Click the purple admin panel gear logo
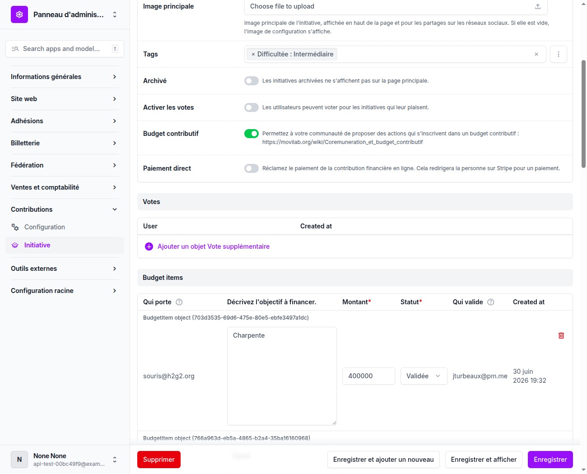 19,14
